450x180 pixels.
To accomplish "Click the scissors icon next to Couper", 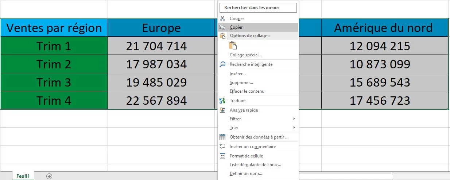I will 222,18.
